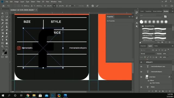Select the Eraser tool

click(x=7, y=30)
